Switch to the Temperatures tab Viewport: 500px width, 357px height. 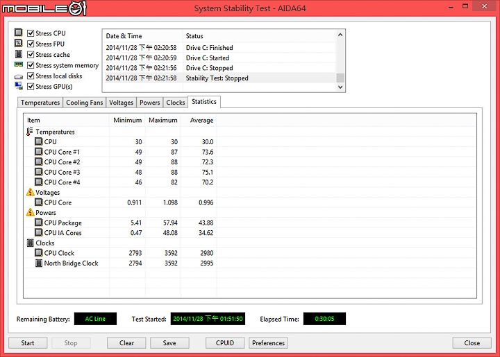point(40,103)
